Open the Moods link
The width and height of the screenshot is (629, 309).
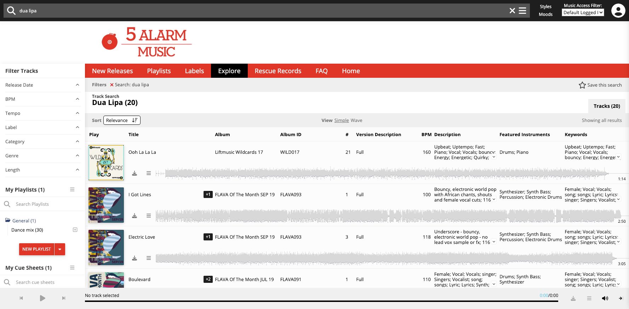(x=545, y=14)
